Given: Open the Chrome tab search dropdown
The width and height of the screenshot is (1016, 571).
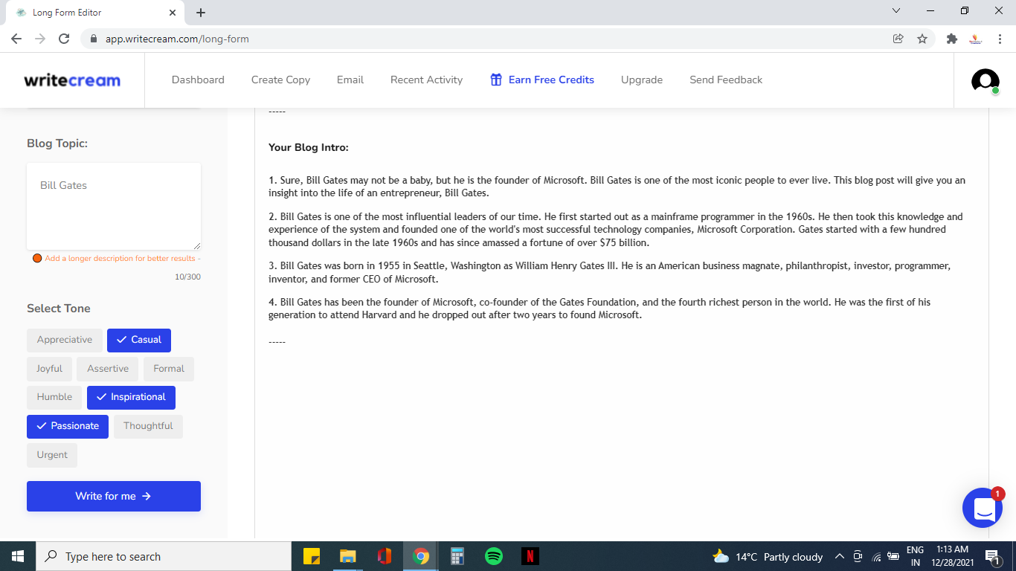Looking at the screenshot, I should tap(896, 11).
